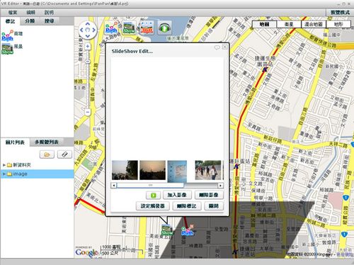Viewport: 354px width, 265px height.
Task: Open the 編輯 menu
Action: point(30,13)
